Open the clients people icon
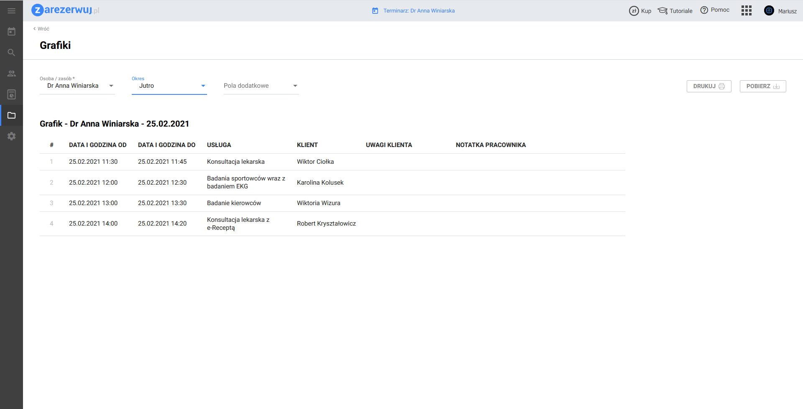The height and width of the screenshot is (409, 803). pyautogui.click(x=11, y=74)
